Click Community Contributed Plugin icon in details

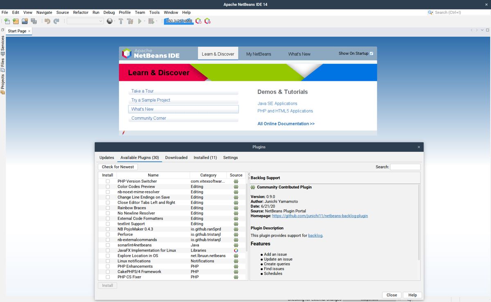[253, 187]
